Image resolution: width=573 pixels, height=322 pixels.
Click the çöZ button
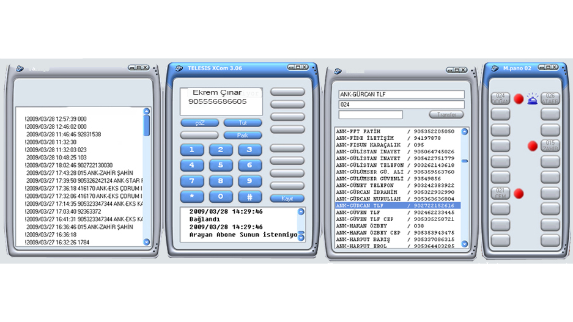(199, 123)
